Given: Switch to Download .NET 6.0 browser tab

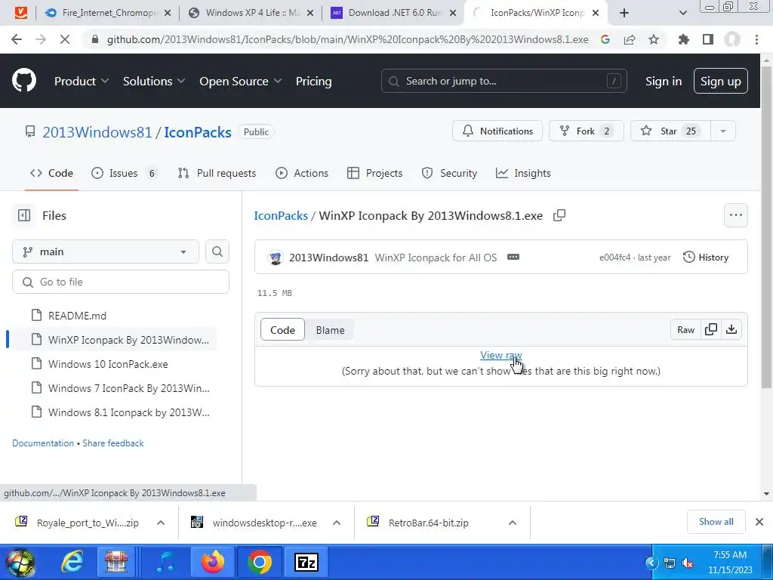Looking at the screenshot, I should point(393,13).
